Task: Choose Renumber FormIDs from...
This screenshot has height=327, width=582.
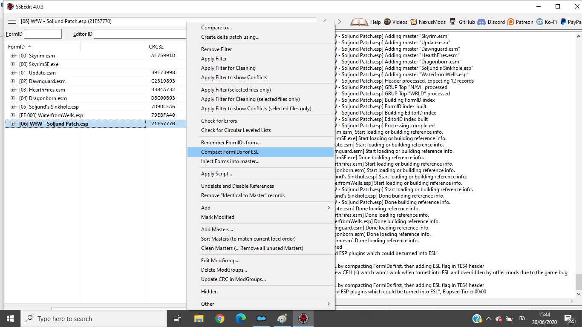Action: [x=260, y=143]
